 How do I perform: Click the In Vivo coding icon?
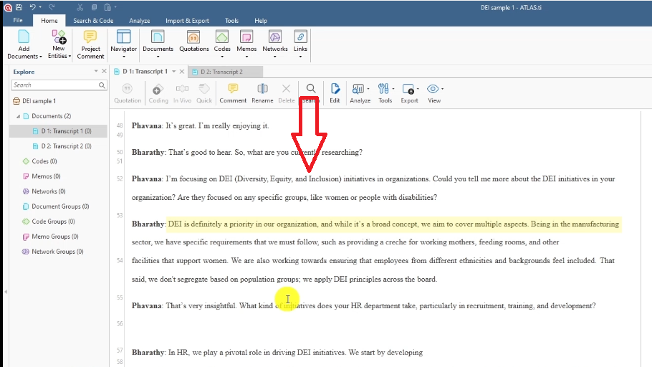click(x=182, y=89)
